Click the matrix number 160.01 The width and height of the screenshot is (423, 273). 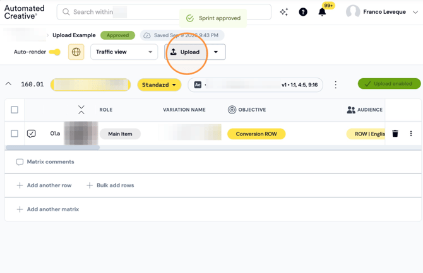(x=32, y=84)
